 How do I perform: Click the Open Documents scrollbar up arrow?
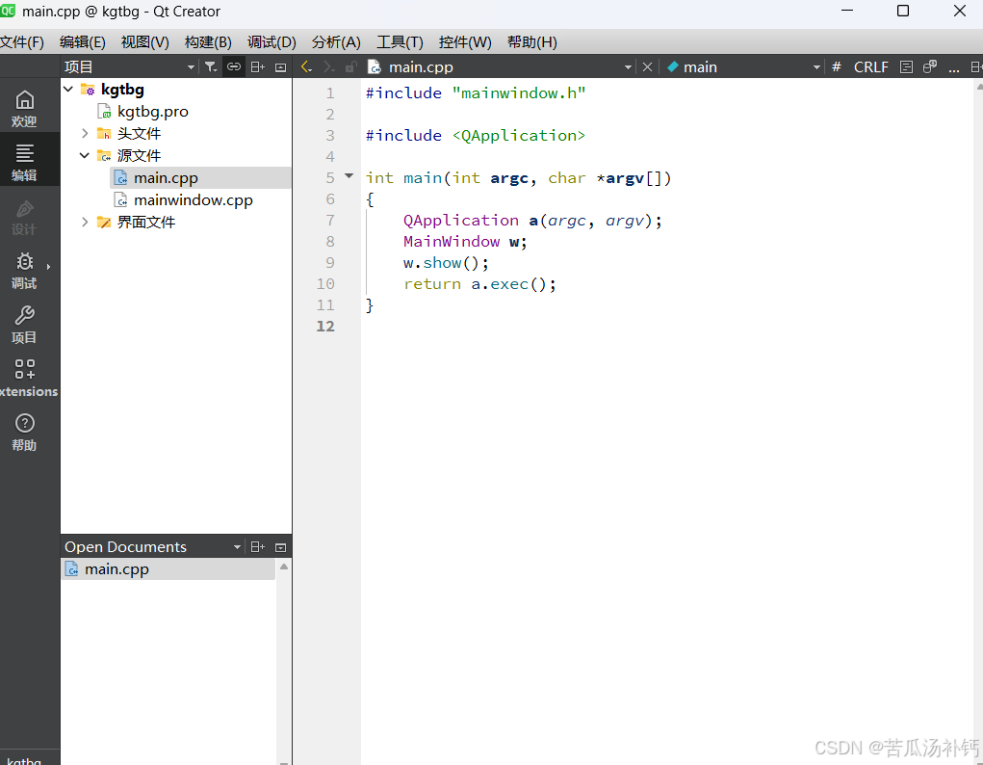(x=284, y=567)
